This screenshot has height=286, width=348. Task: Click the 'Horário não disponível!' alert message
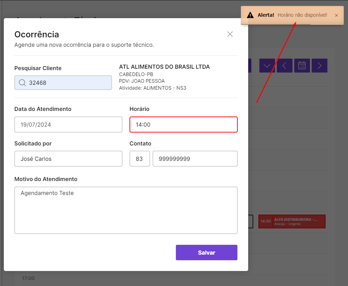(x=302, y=15)
